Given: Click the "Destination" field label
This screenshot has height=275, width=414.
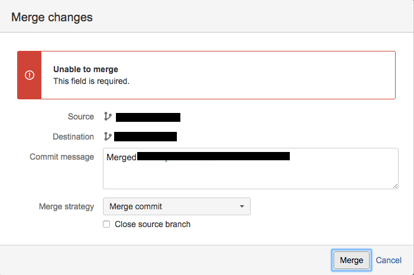Looking at the screenshot, I should pyautogui.click(x=73, y=137).
